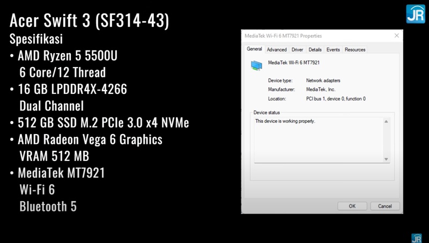Go to the Details tab

pyautogui.click(x=315, y=50)
